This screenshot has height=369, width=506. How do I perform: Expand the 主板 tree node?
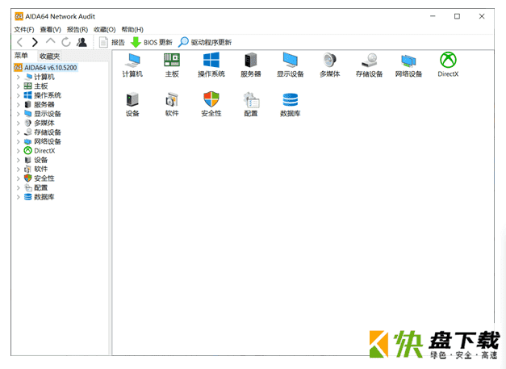18,86
